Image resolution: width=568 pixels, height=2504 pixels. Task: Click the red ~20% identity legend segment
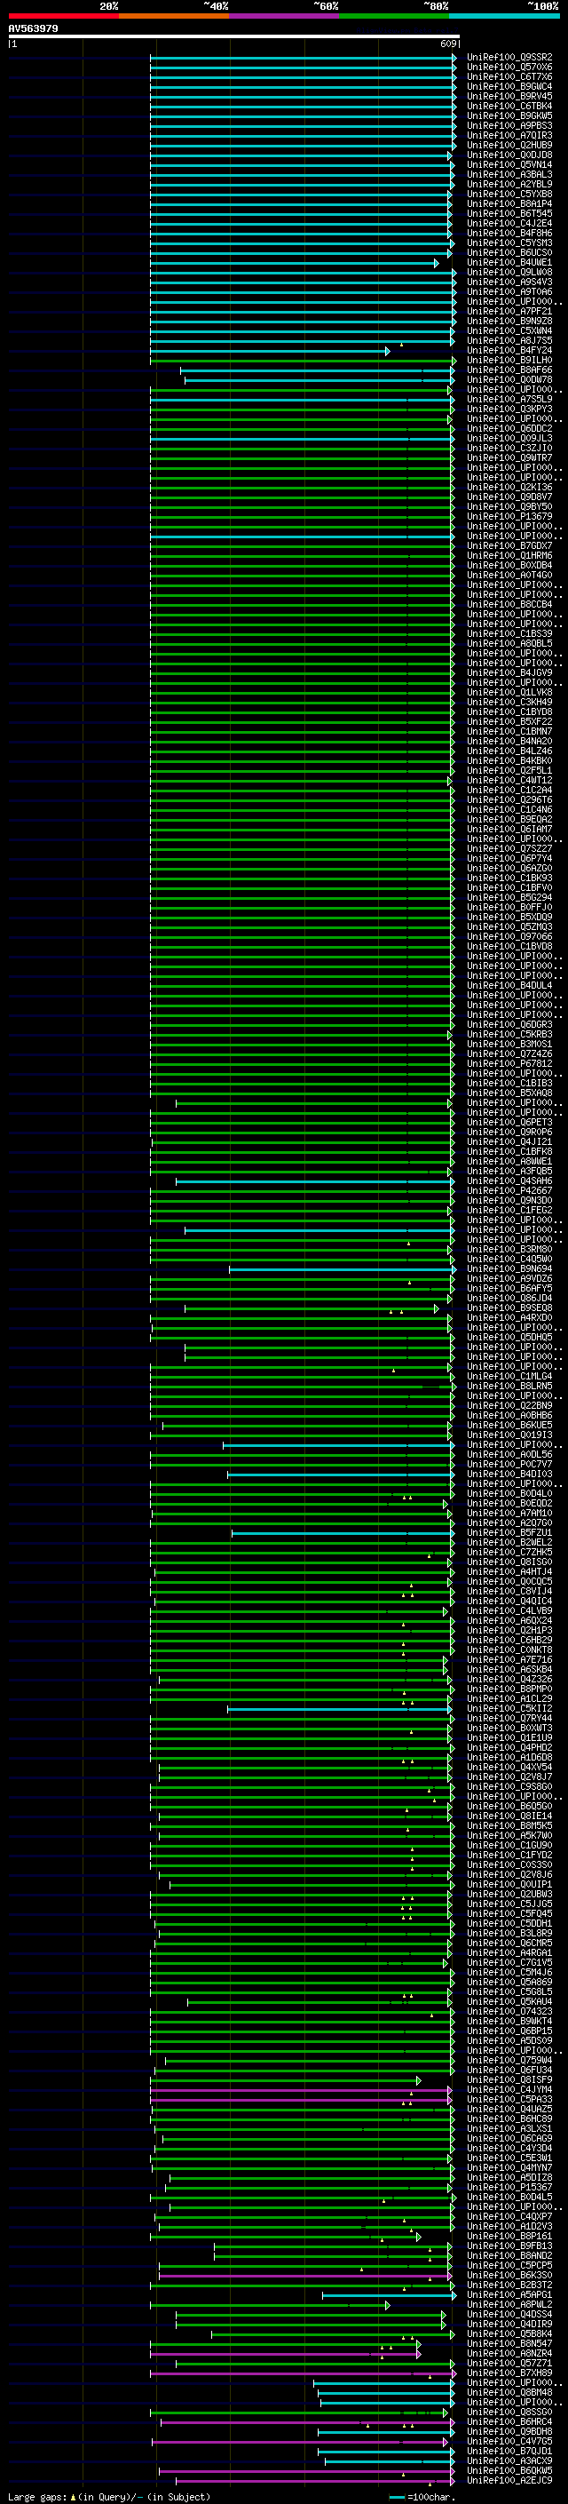(x=63, y=16)
